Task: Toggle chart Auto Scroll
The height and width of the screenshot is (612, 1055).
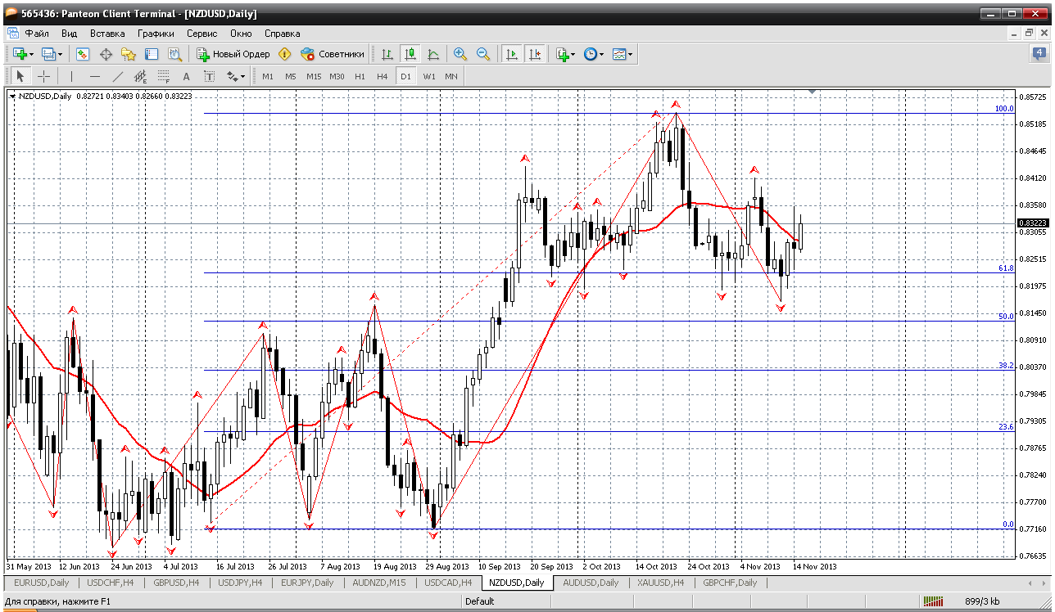Action: pos(512,54)
